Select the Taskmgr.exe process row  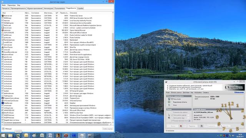(57, 96)
